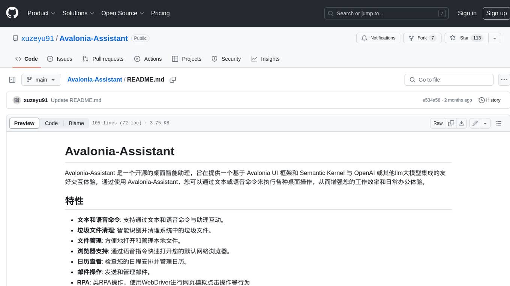
Task: View the file History
Action: pos(490,100)
